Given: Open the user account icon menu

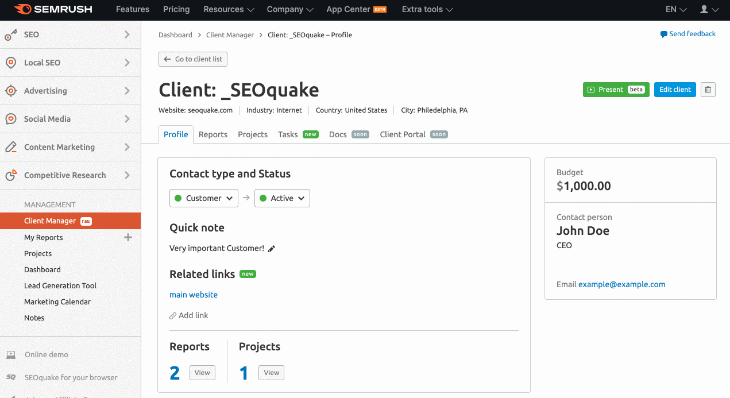Looking at the screenshot, I should coord(710,9).
